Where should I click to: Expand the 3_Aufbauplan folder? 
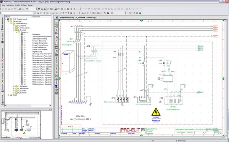click(x=14, y=86)
